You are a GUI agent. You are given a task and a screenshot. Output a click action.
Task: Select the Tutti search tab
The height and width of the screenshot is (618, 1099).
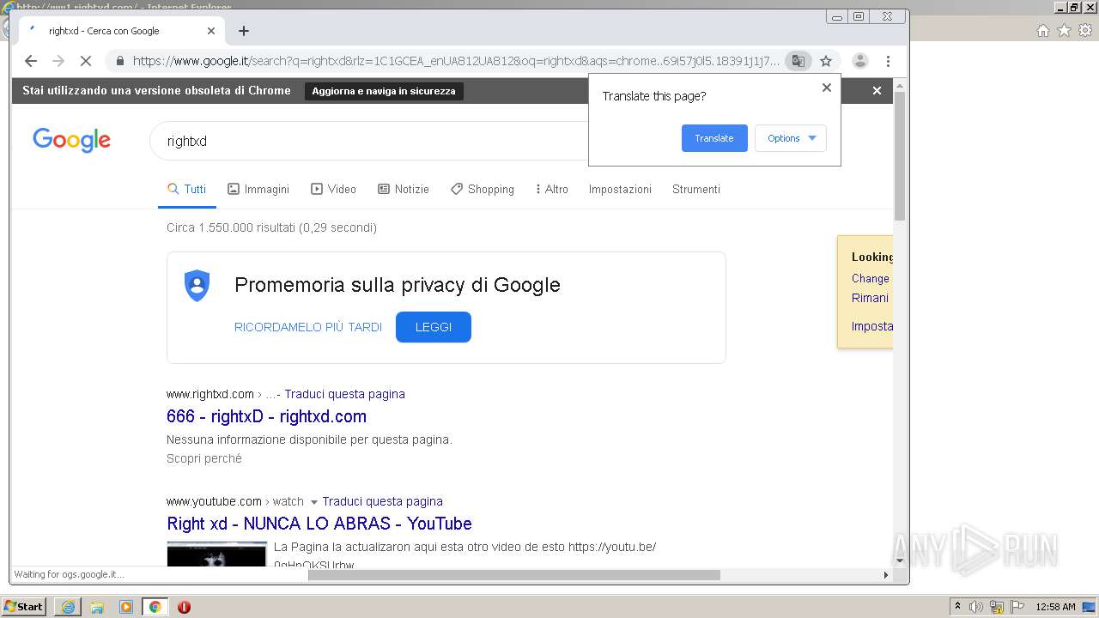click(x=186, y=189)
